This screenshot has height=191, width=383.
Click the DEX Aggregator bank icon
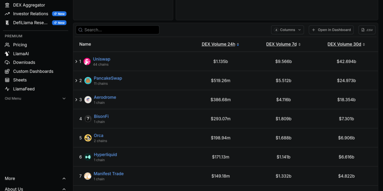7,5
